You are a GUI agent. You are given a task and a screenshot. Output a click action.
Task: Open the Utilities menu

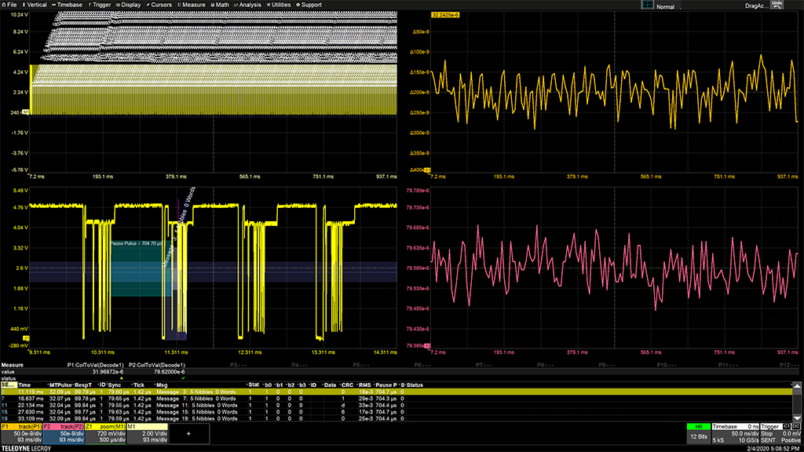tap(279, 5)
